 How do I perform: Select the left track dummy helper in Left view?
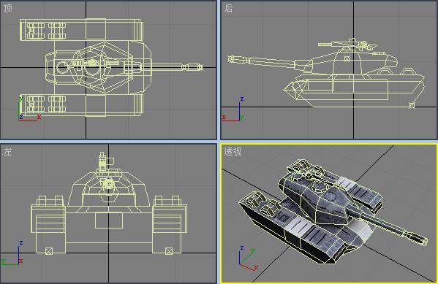point(48,251)
